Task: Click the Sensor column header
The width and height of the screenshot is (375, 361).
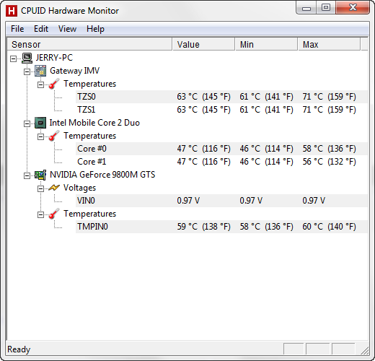Action: (89, 44)
